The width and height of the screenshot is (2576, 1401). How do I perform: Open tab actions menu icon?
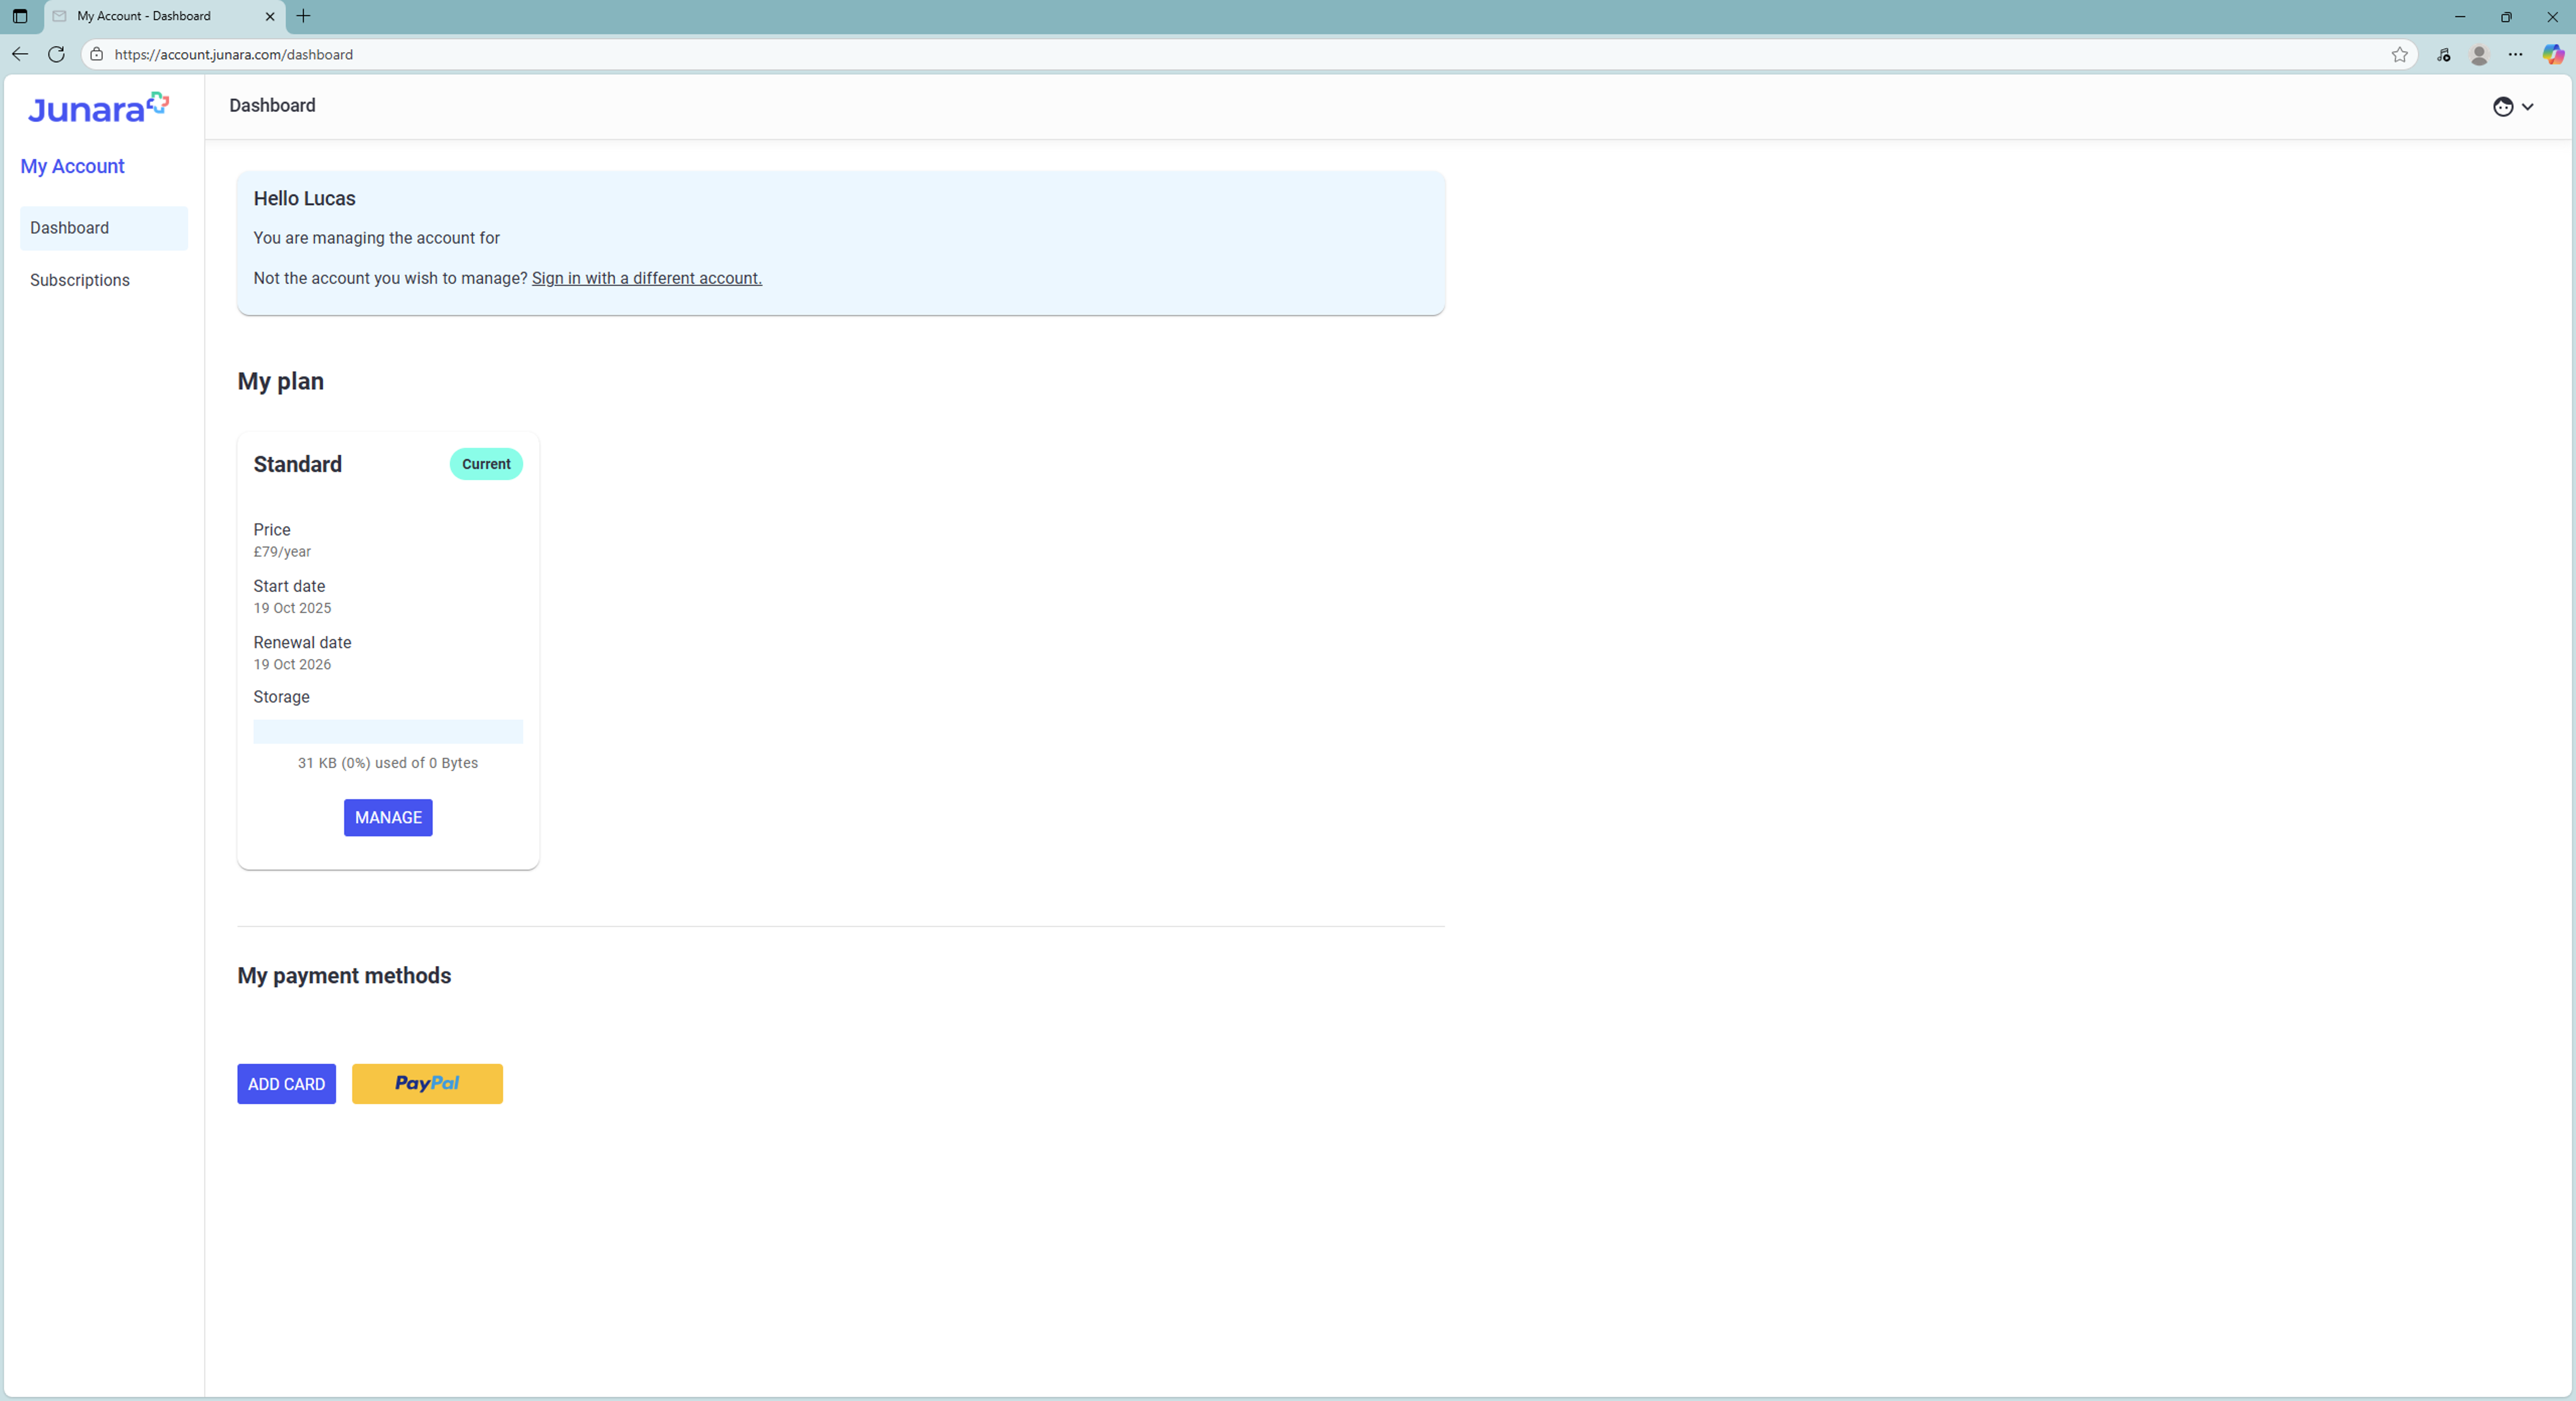(20, 16)
